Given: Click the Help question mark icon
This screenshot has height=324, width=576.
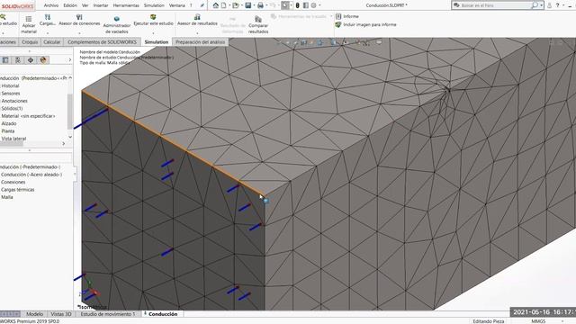Looking at the screenshot, I should coord(558,5).
